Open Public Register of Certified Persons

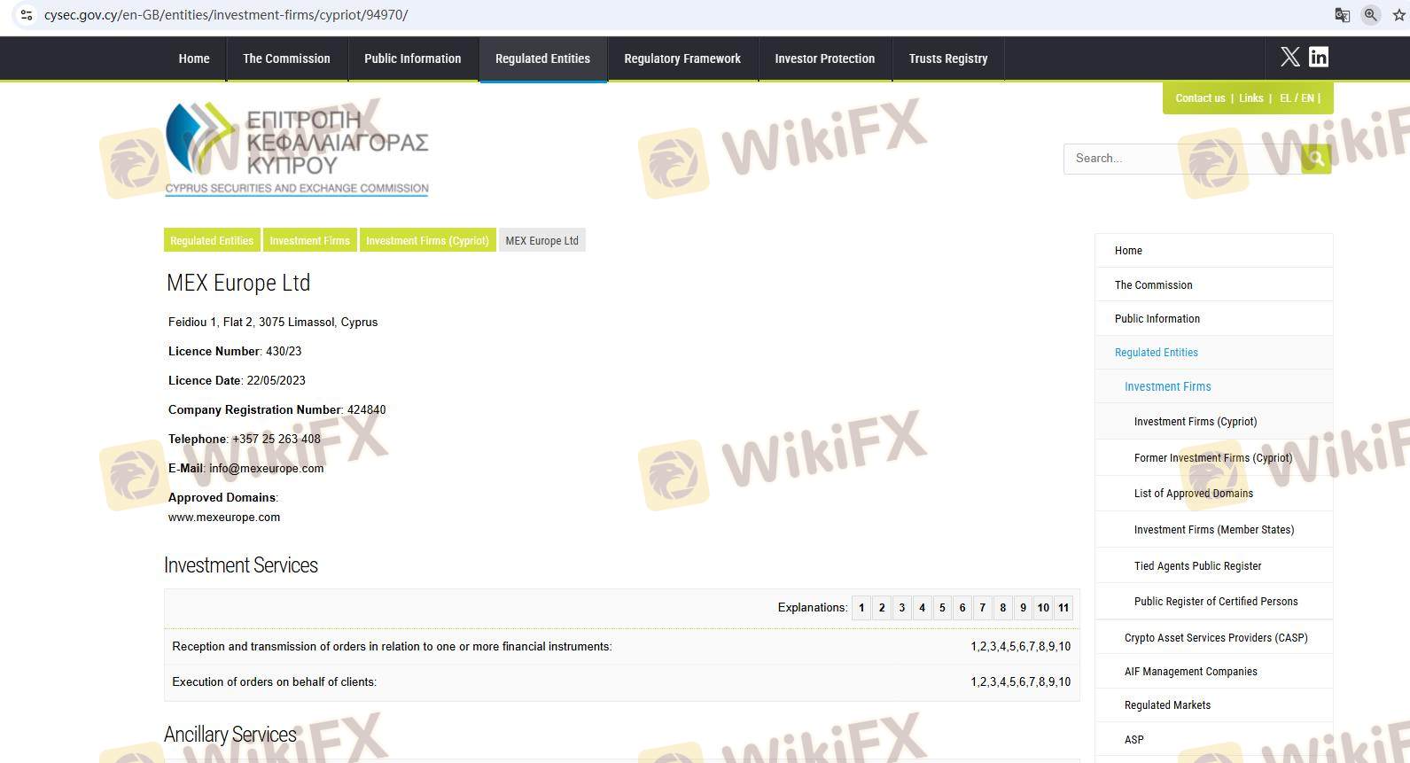coord(1214,602)
